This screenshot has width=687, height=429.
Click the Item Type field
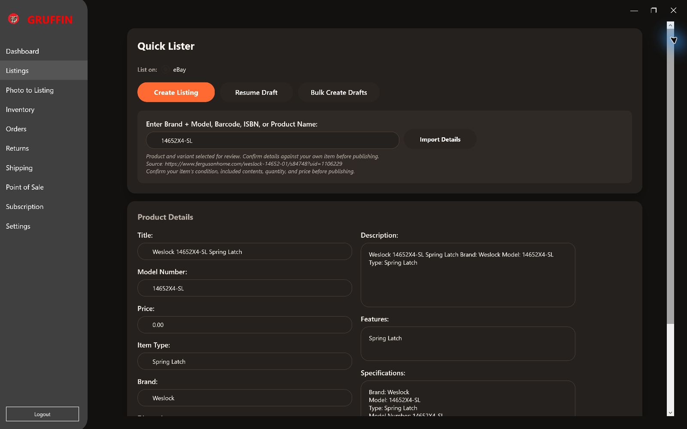click(245, 361)
